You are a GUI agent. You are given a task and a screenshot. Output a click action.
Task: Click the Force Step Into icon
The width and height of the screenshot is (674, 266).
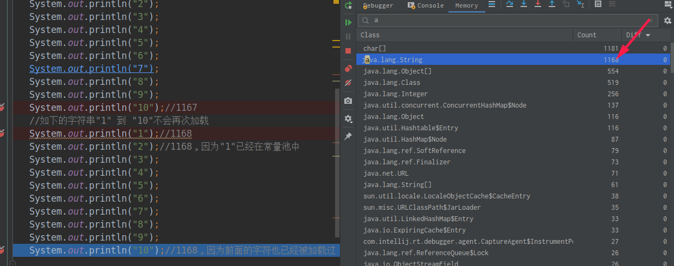(x=537, y=4)
